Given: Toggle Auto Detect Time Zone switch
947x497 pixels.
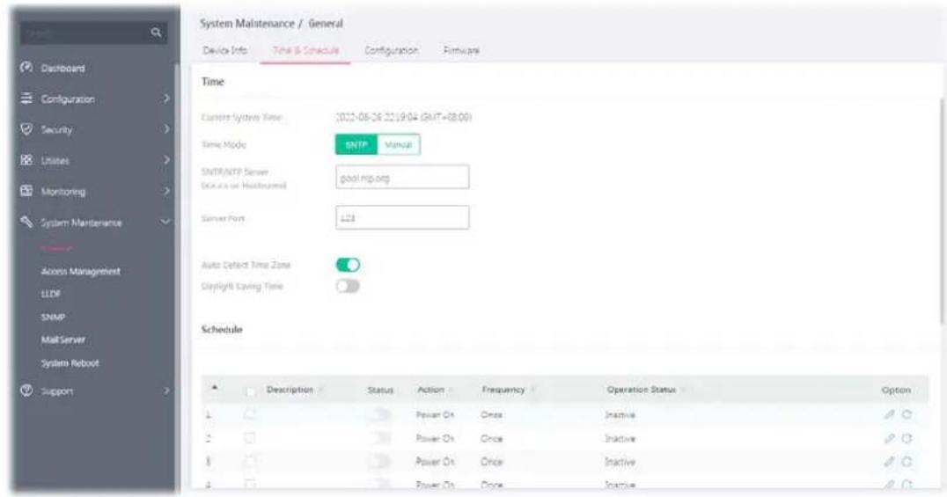Looking at the screenshot, I should [348, 265].
